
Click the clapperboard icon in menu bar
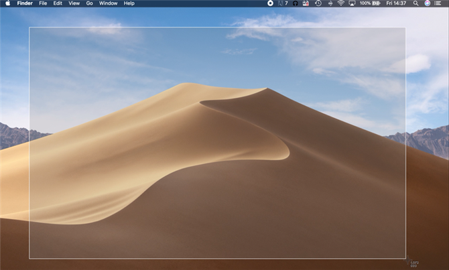coord(306,3)
